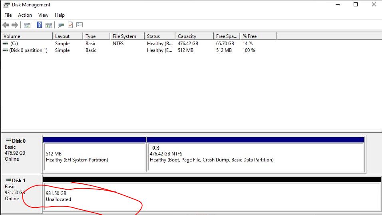Click the 14 % free cell

(247, 44)
